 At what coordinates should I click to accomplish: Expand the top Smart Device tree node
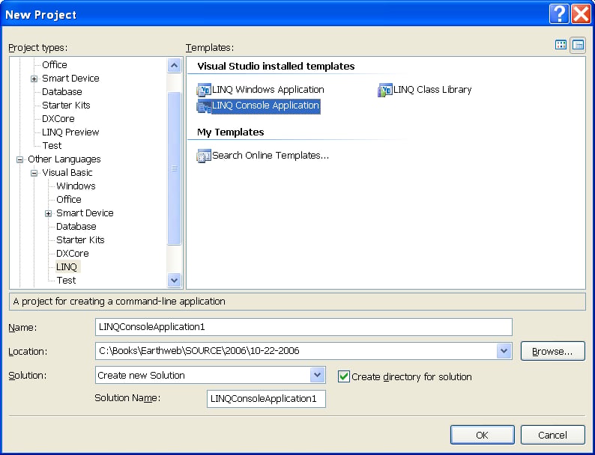34,79
